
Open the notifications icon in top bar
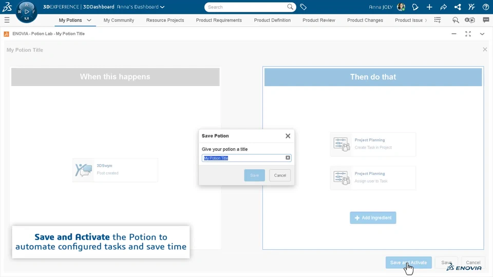point(415,7)
